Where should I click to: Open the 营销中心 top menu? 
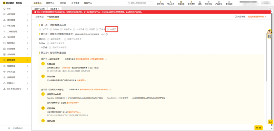point(50,3)
